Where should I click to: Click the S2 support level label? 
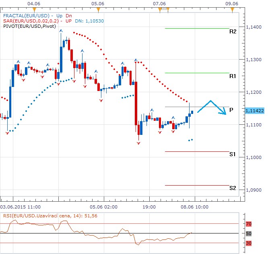233,188
